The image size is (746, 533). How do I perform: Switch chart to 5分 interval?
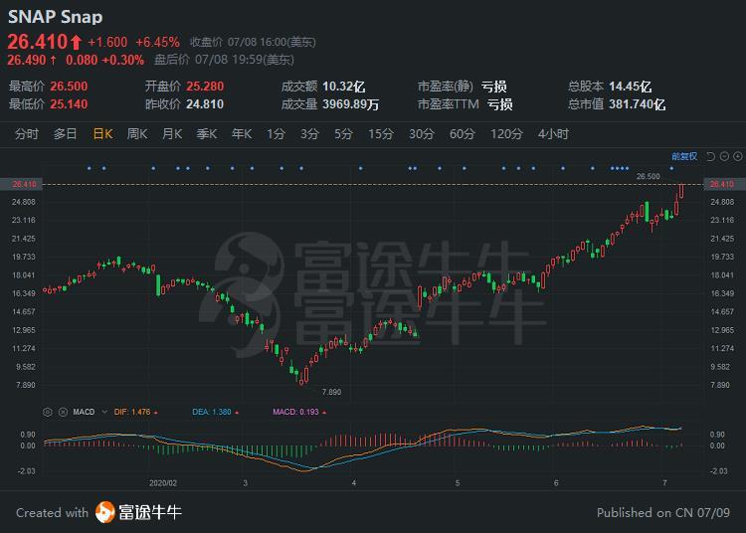[343, 134]
